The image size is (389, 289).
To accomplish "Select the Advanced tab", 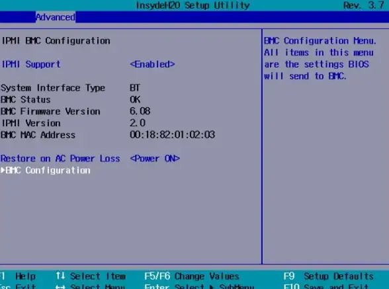I will click(56, 17).
